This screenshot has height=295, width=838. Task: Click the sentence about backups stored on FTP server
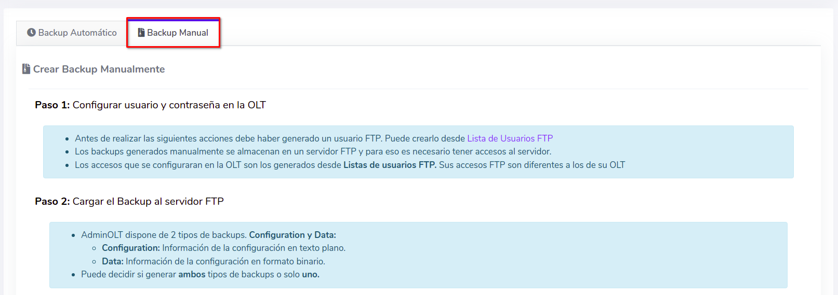[x=313, y=151]
